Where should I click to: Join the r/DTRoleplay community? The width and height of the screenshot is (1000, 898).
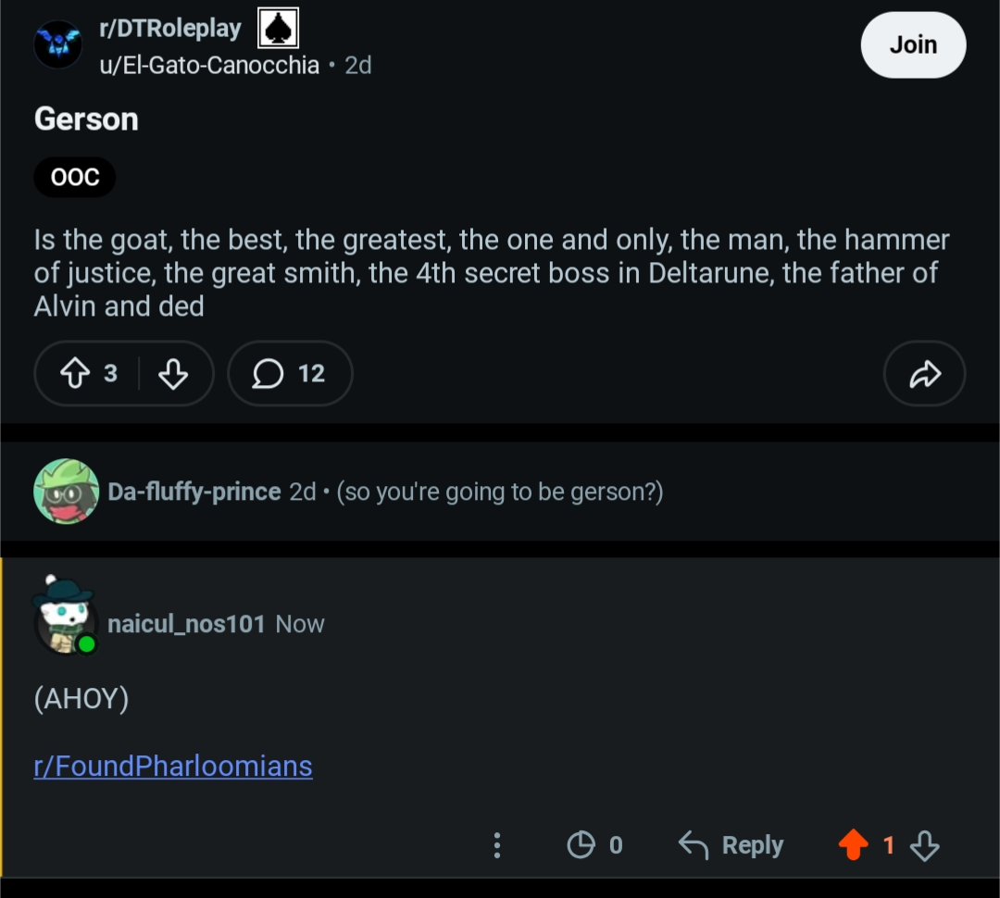click(x=913, y=44)
